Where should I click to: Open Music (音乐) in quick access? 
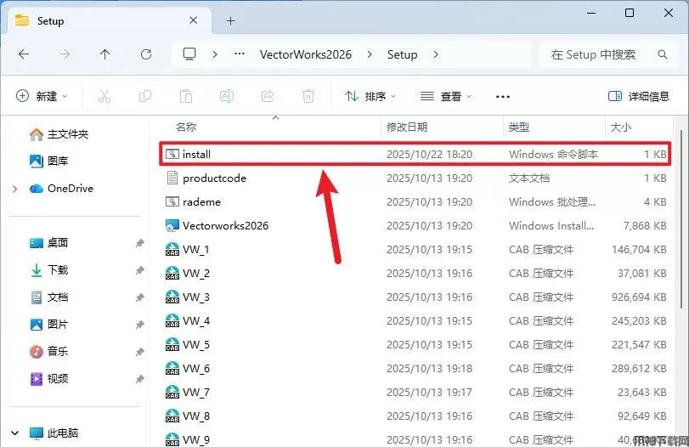(48, 352)
